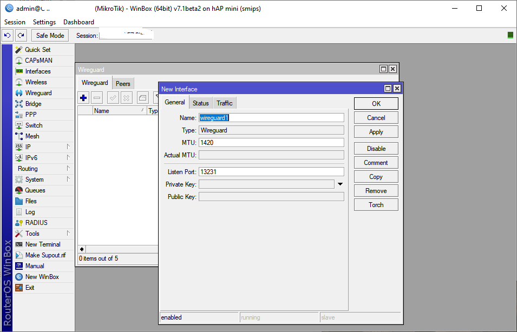This screenshot has height=332, width=517.
Task: Click the enable checkmark icon in Wireguard window
Action: tap(113, 98)
